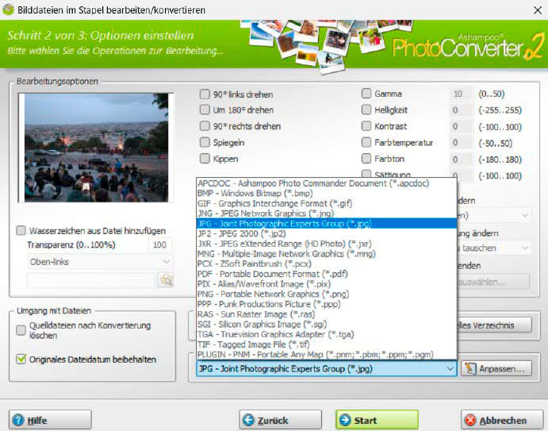Click the Hilfe question mark icon
Viewport: 548px width, 431px height.
point(18,420)
